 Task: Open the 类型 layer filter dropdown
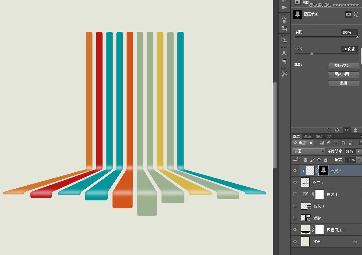[302, 143]
